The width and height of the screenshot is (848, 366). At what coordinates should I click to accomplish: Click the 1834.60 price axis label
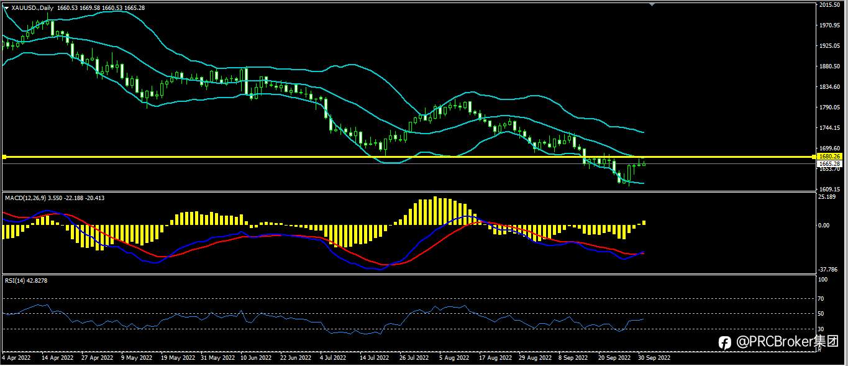[830, 87]
